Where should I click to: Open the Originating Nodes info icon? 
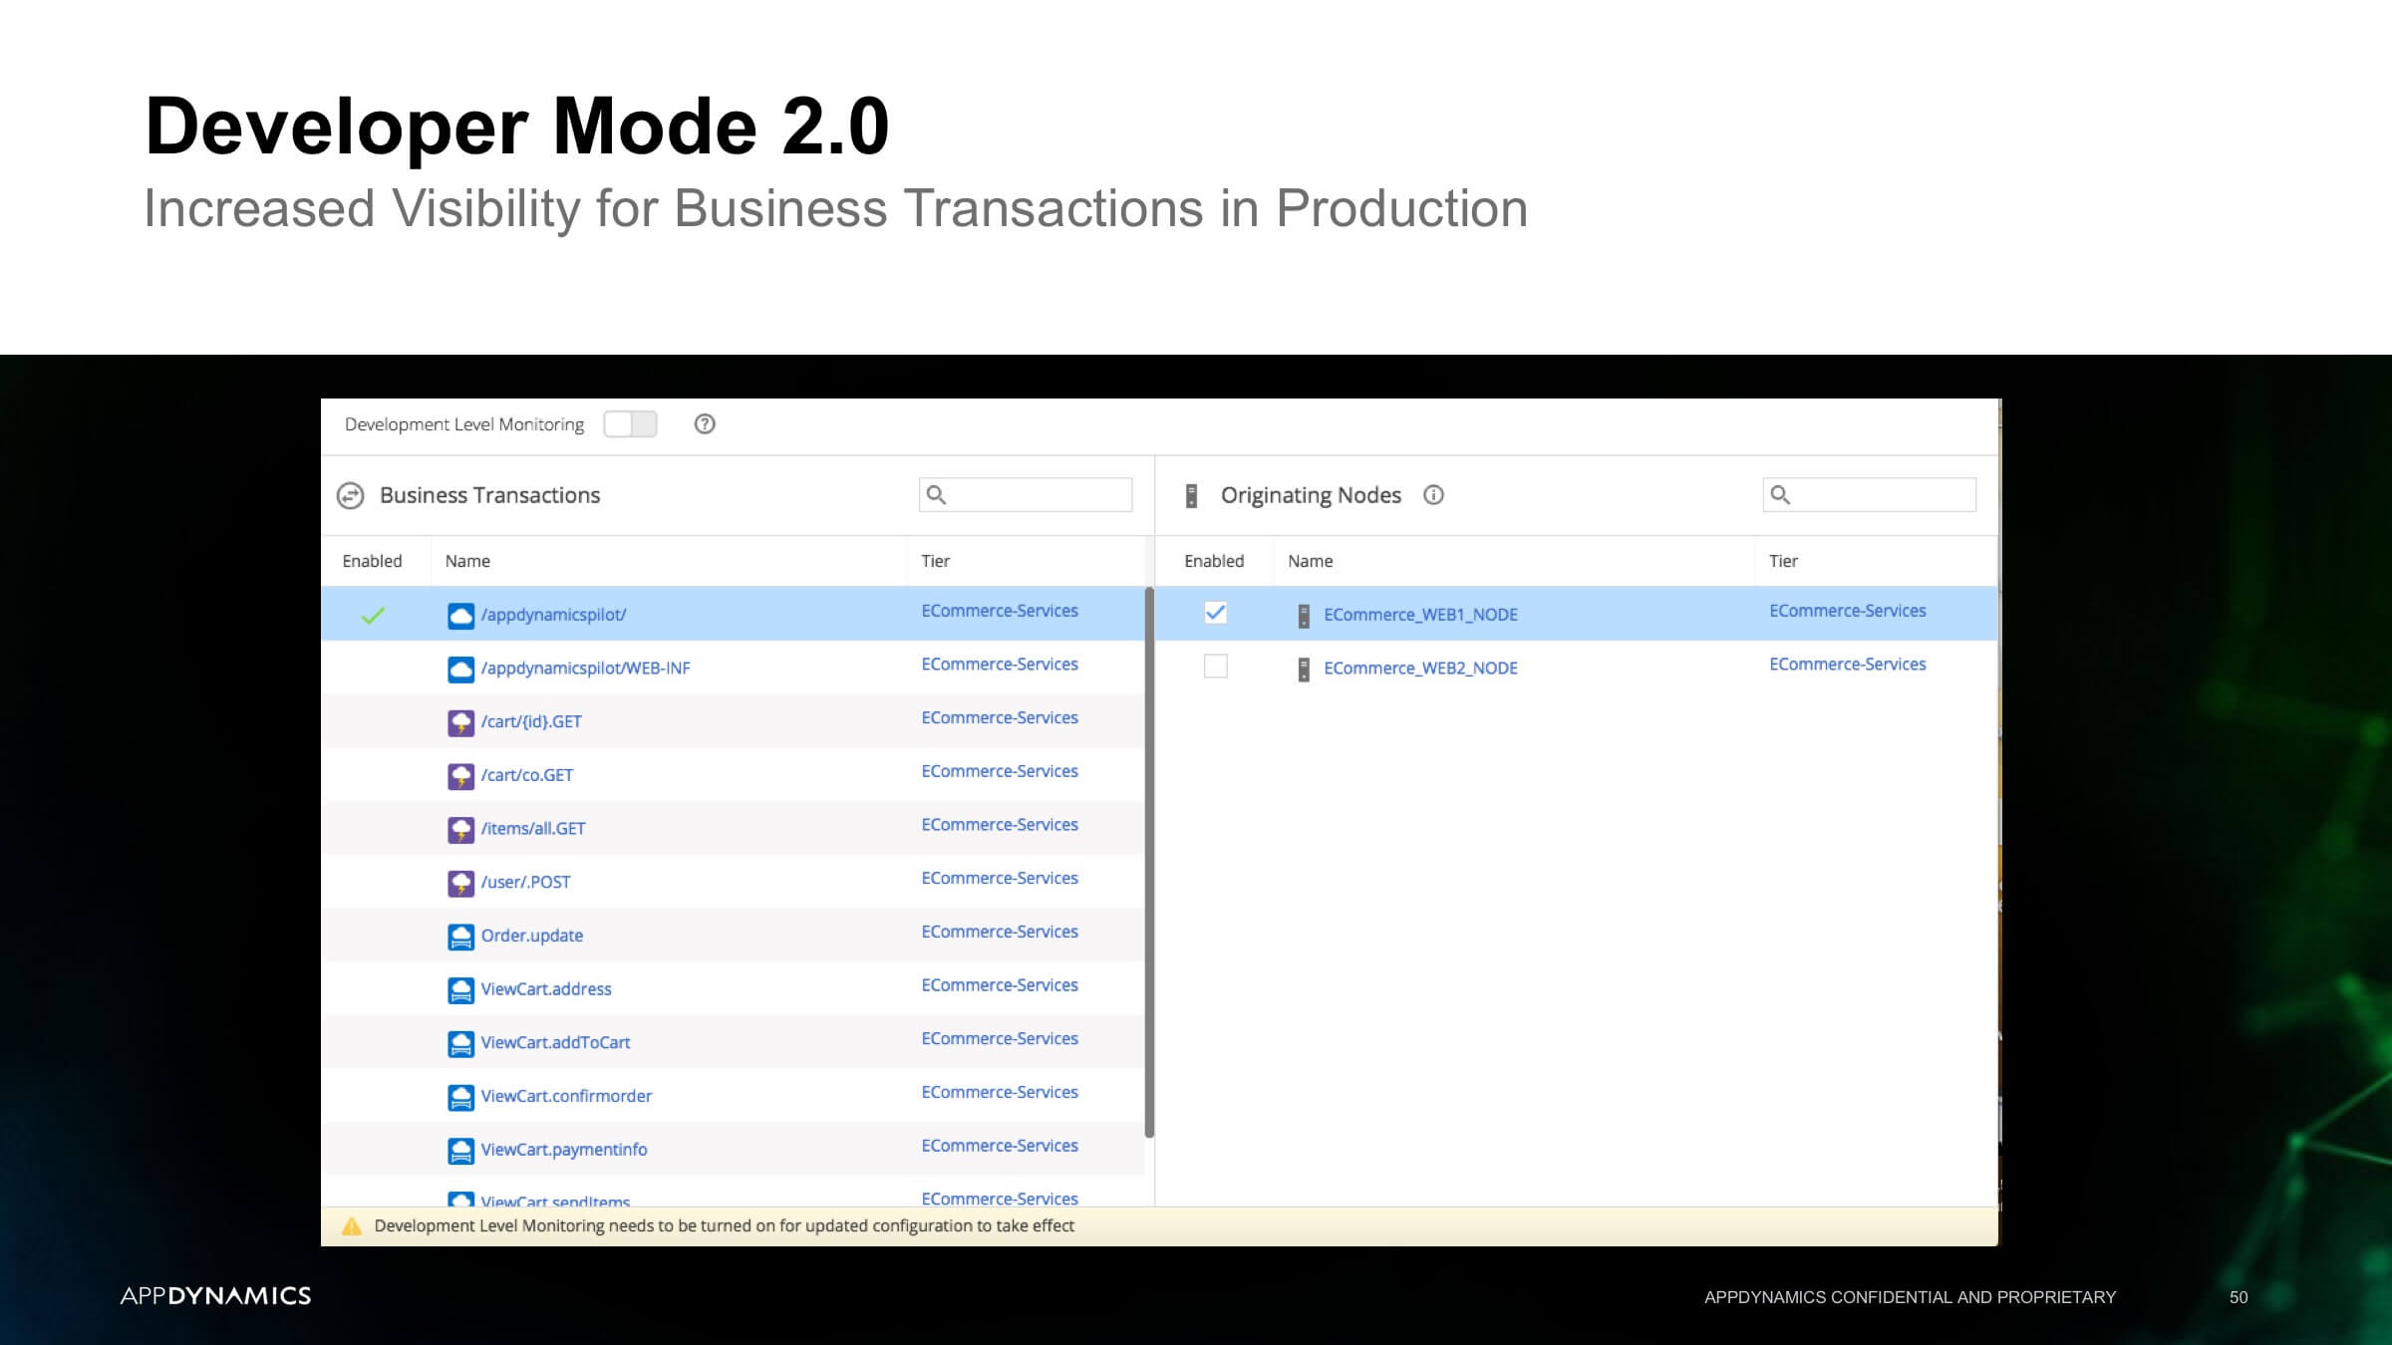click(1433, 495)
